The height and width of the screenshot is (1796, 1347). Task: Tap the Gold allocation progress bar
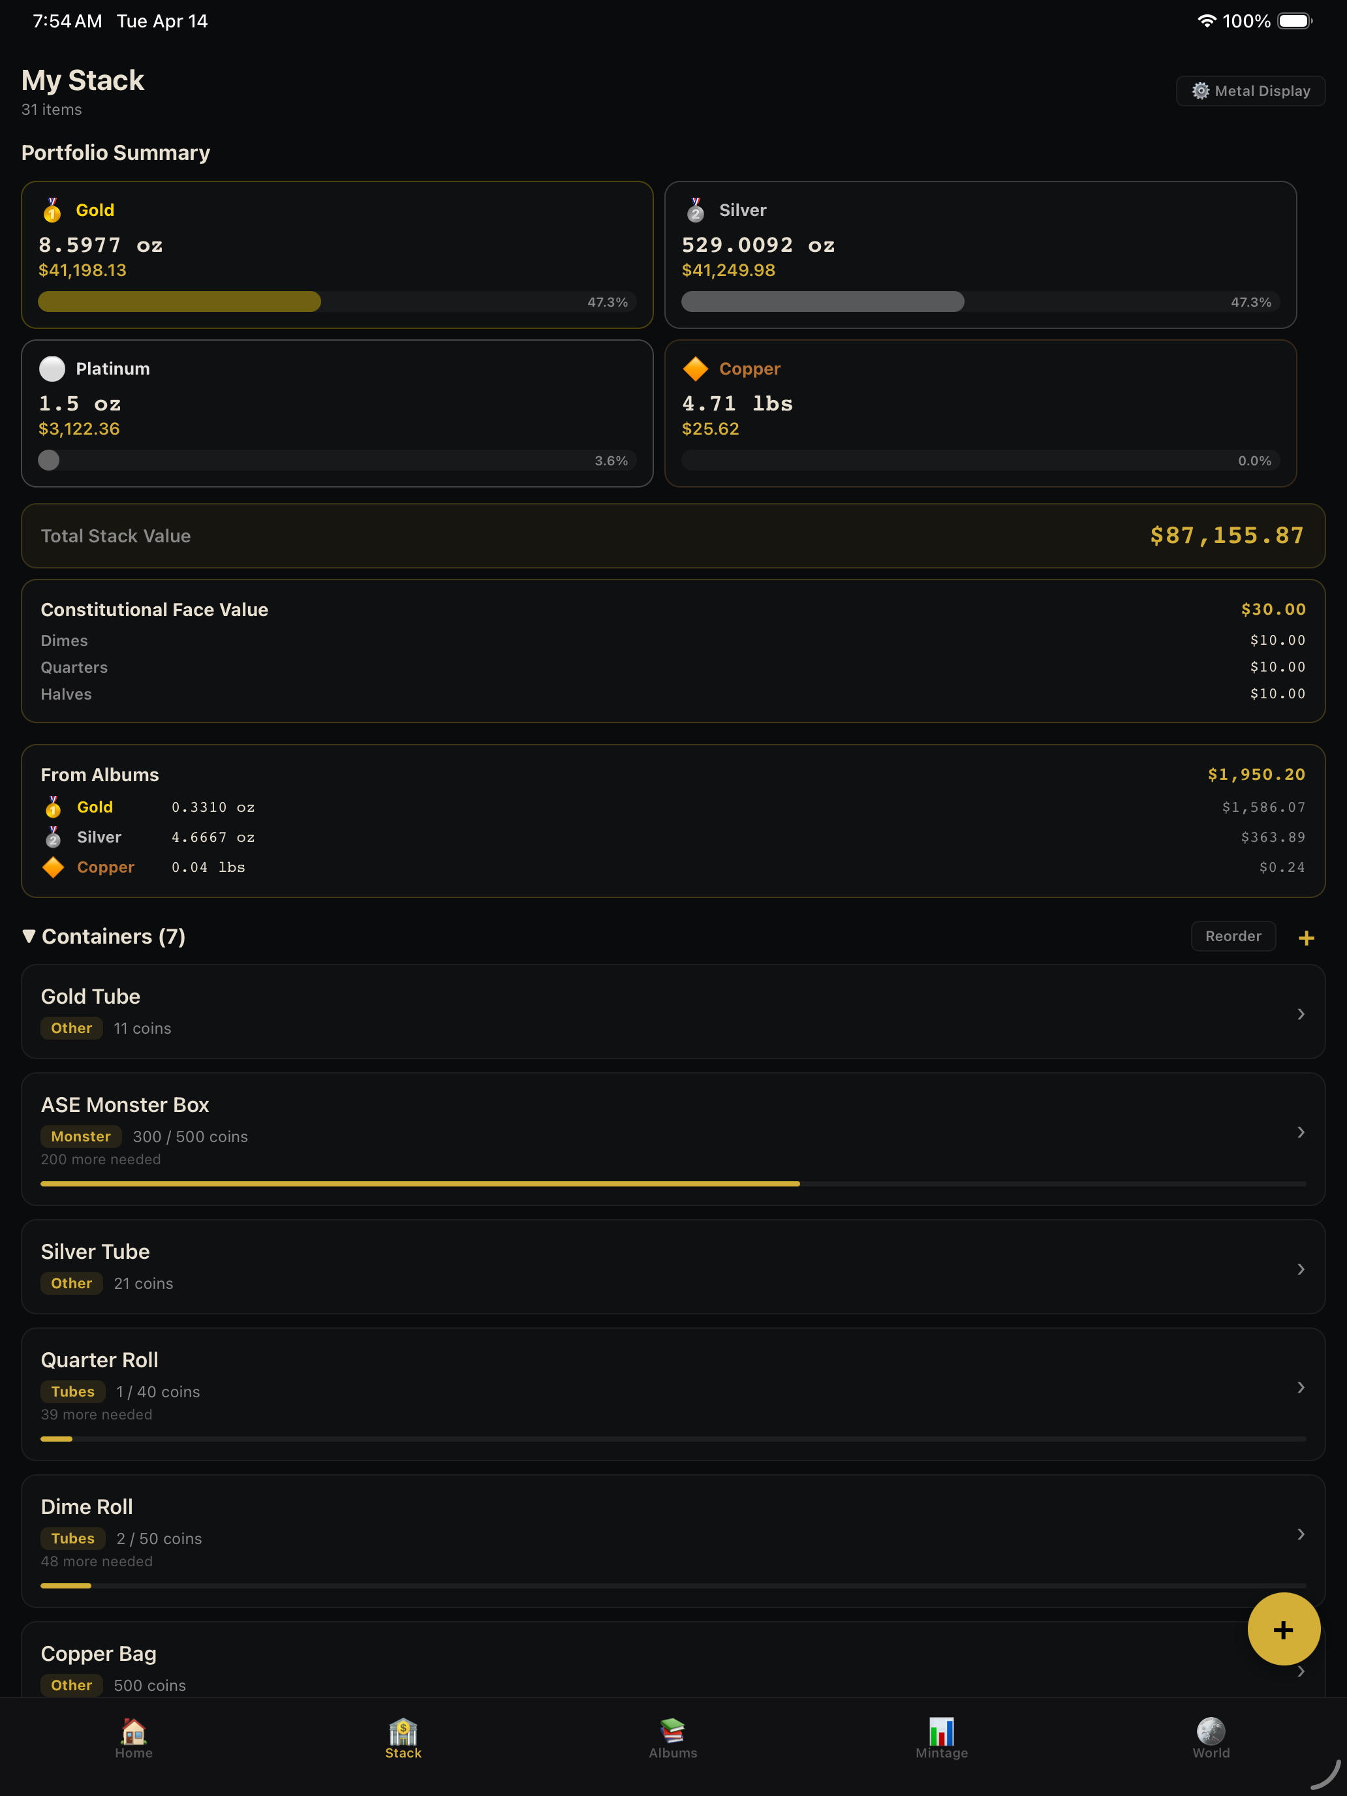(x=336, y=302)
